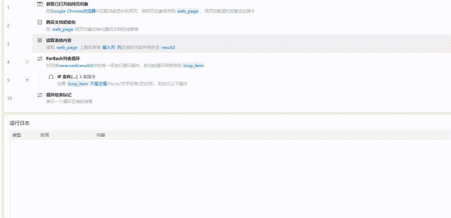Click the loop icon of ForEach列表循环
Viewport: 451px width, 218px height.
(40, 59)
